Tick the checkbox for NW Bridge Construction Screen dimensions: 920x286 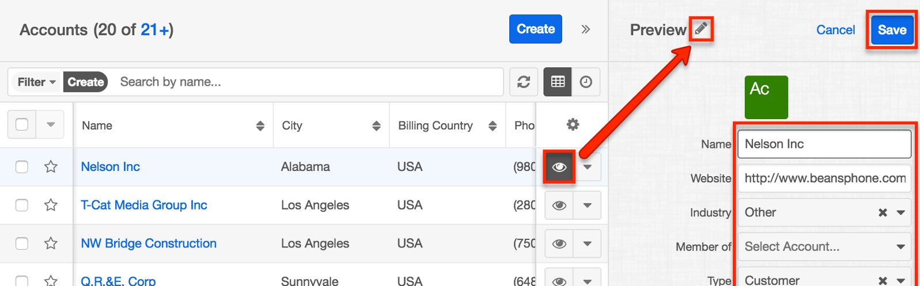point(22,243)
